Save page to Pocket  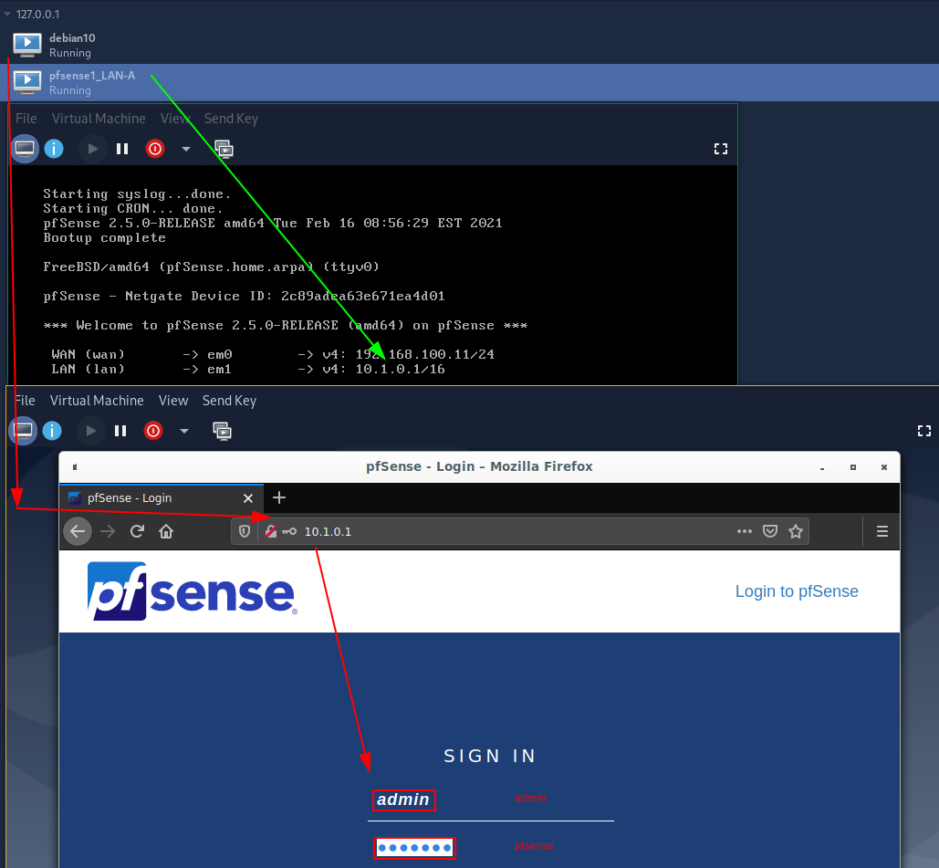[x=770, y=531]
